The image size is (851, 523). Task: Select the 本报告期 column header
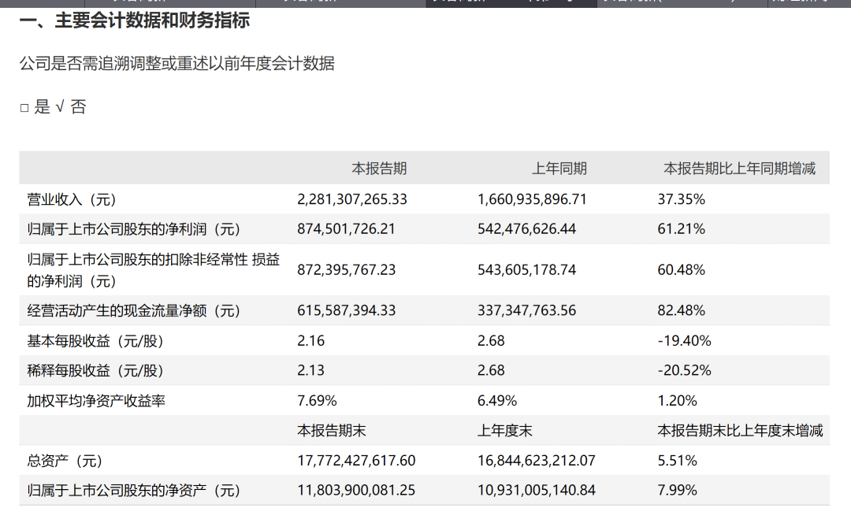coord(379,169)
